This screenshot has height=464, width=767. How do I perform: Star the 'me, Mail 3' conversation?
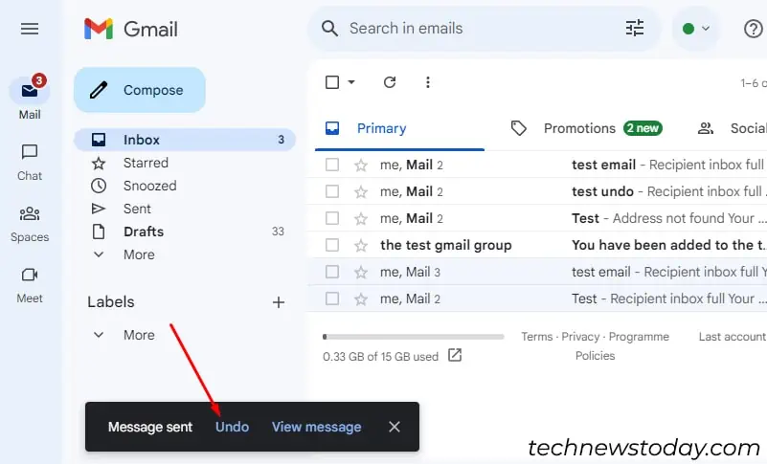pos(361,272)
